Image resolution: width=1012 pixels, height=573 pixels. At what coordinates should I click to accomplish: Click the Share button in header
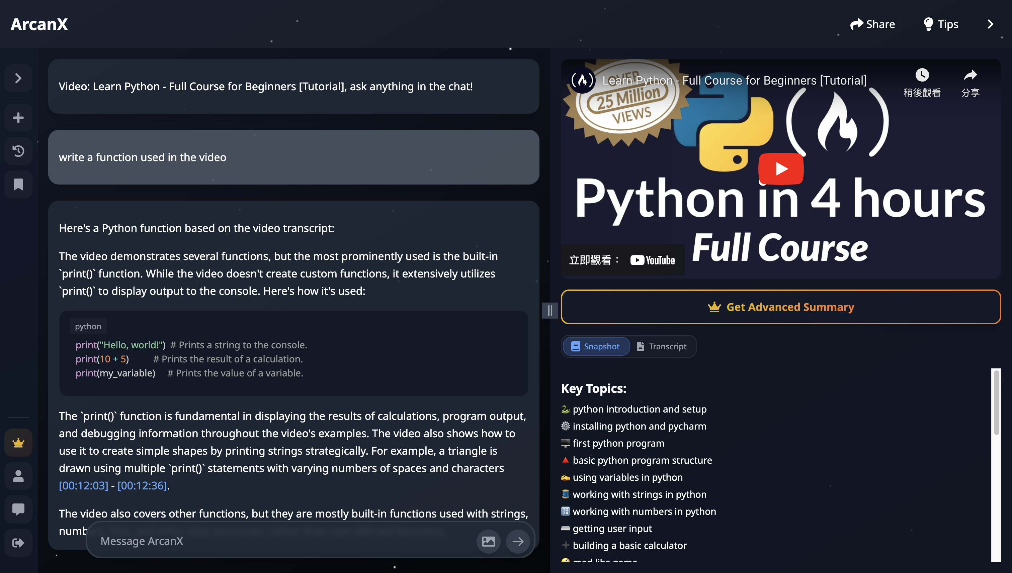[872, 24]
